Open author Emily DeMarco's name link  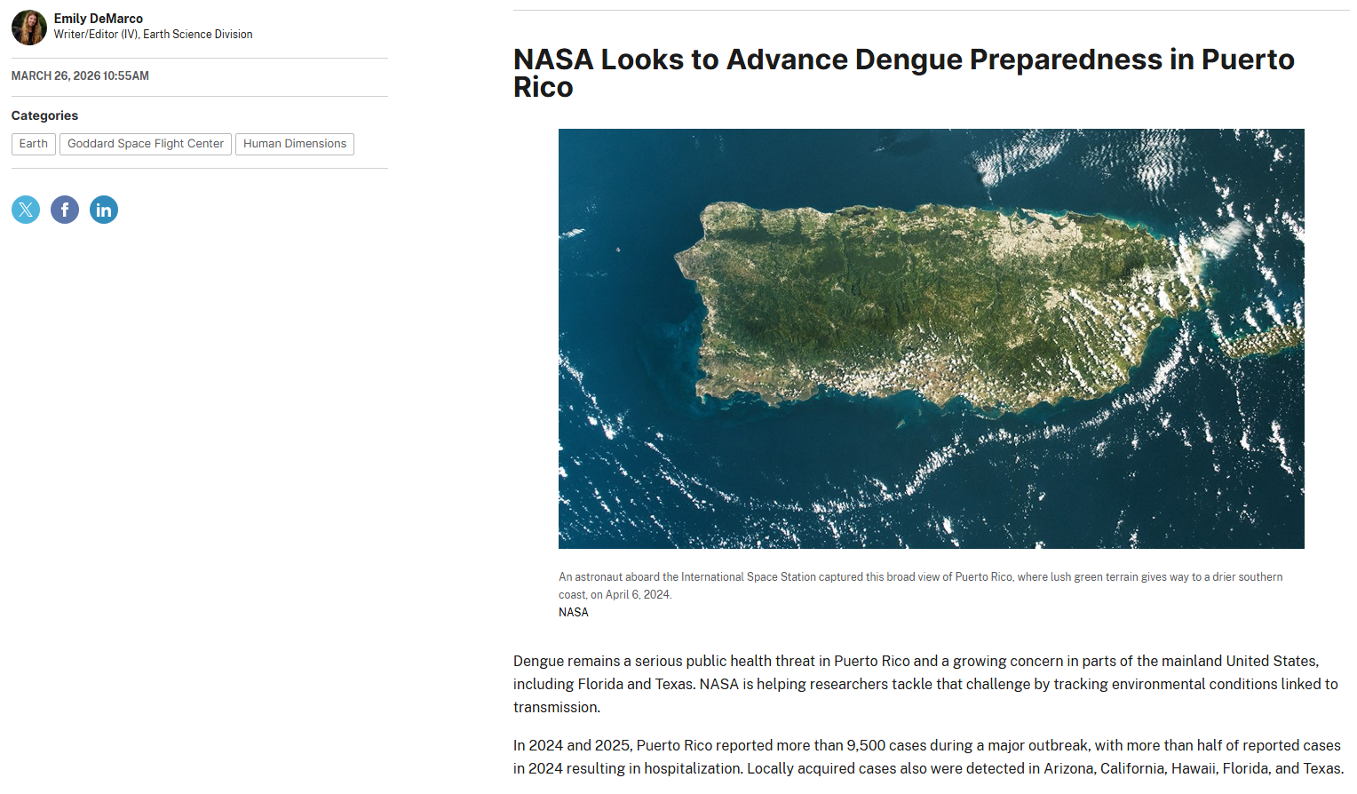coord(98,19)
